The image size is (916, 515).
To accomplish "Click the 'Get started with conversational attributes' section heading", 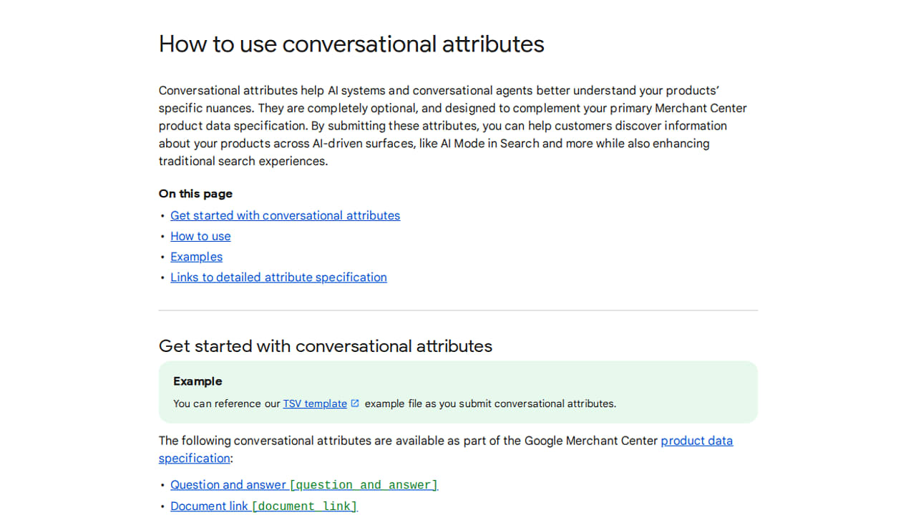I will click(x=326, y=346).
